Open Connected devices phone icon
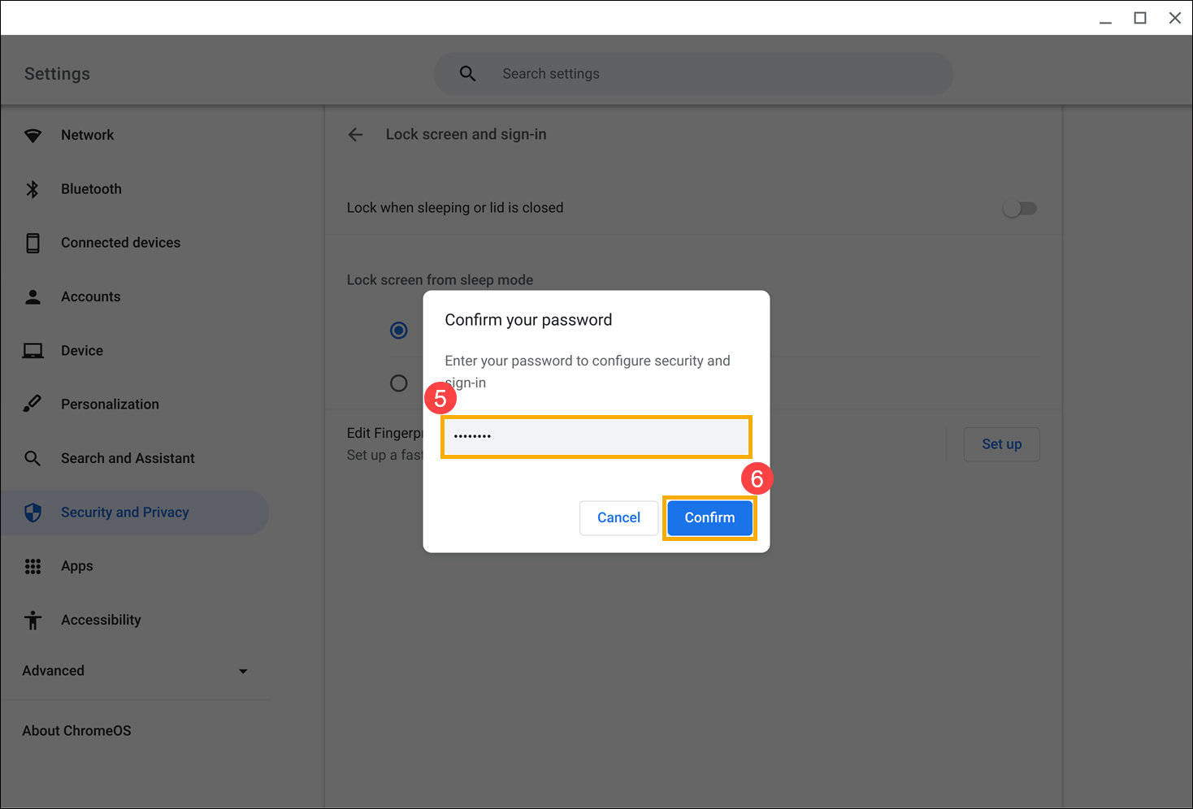The height and width of the screenshot is (809, 1193). point(33,243)
